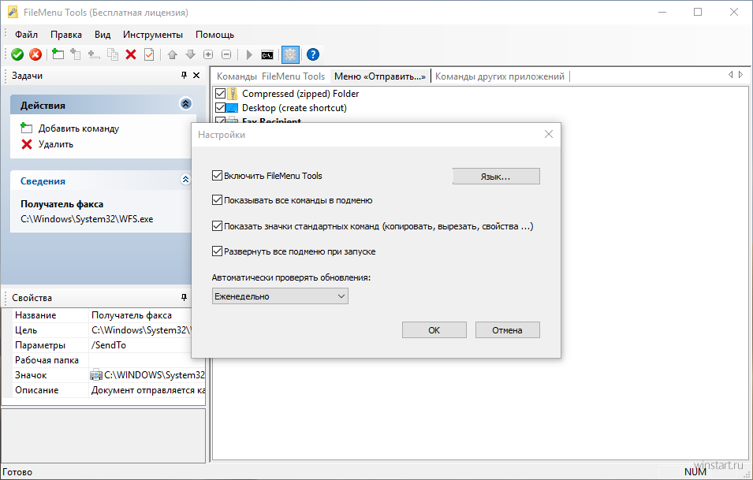
Task: Open the Инструменты menu
Action: point(153,35)
